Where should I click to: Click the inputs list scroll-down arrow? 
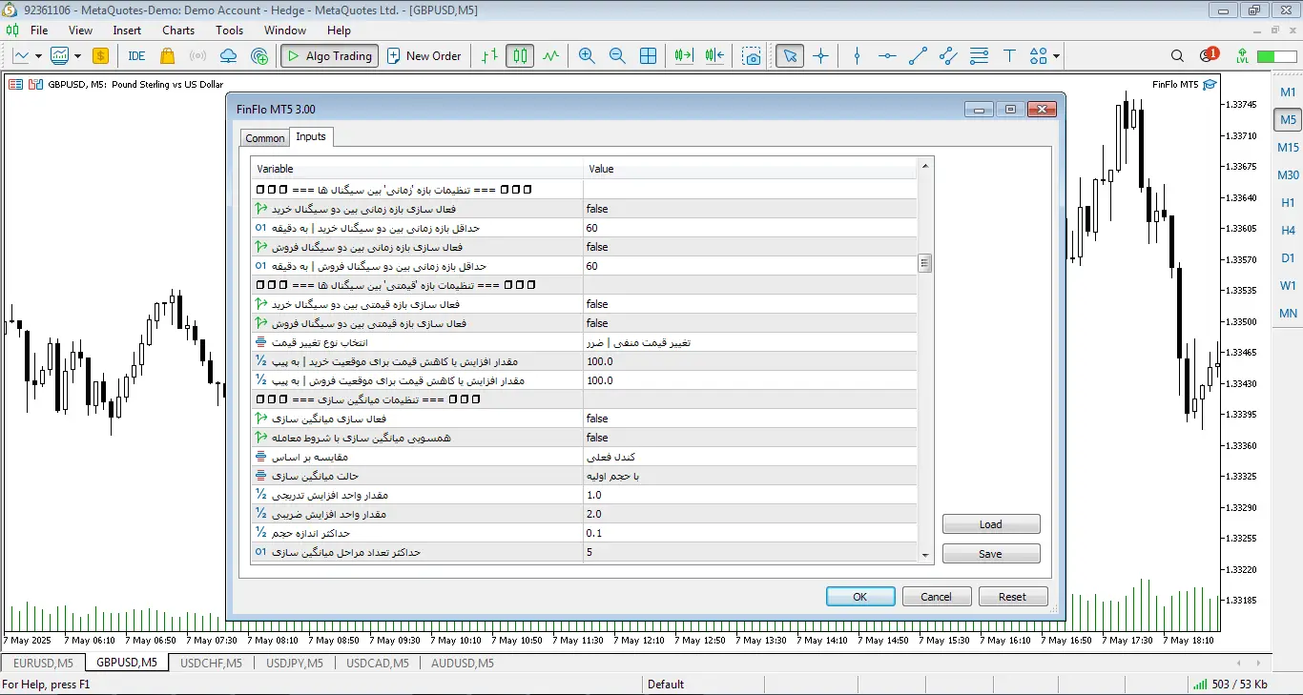(925, 555)
